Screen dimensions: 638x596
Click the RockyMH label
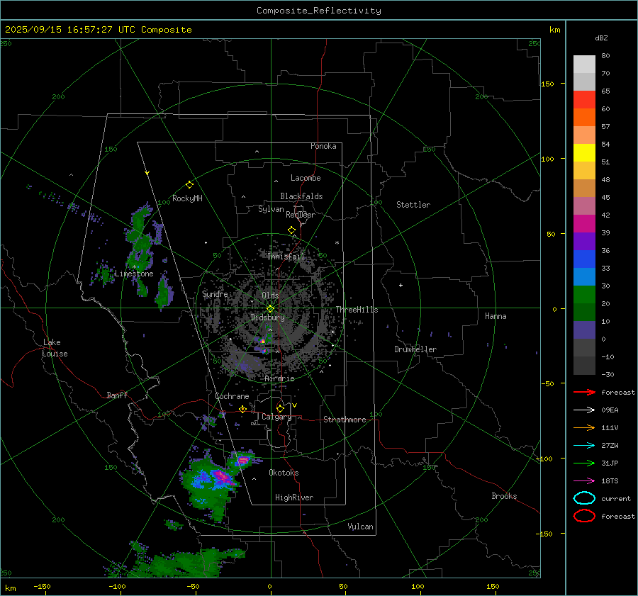(x=187, y=198)
